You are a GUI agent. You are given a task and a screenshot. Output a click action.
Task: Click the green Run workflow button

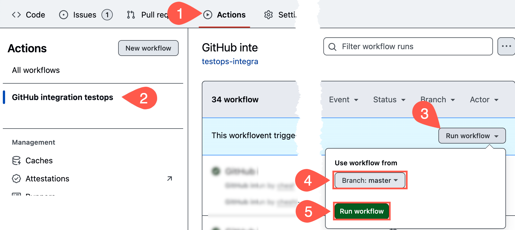click(362, 211)
